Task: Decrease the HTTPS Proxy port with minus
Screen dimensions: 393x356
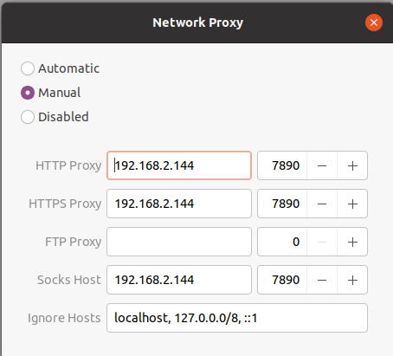Action: click(322, 204)
